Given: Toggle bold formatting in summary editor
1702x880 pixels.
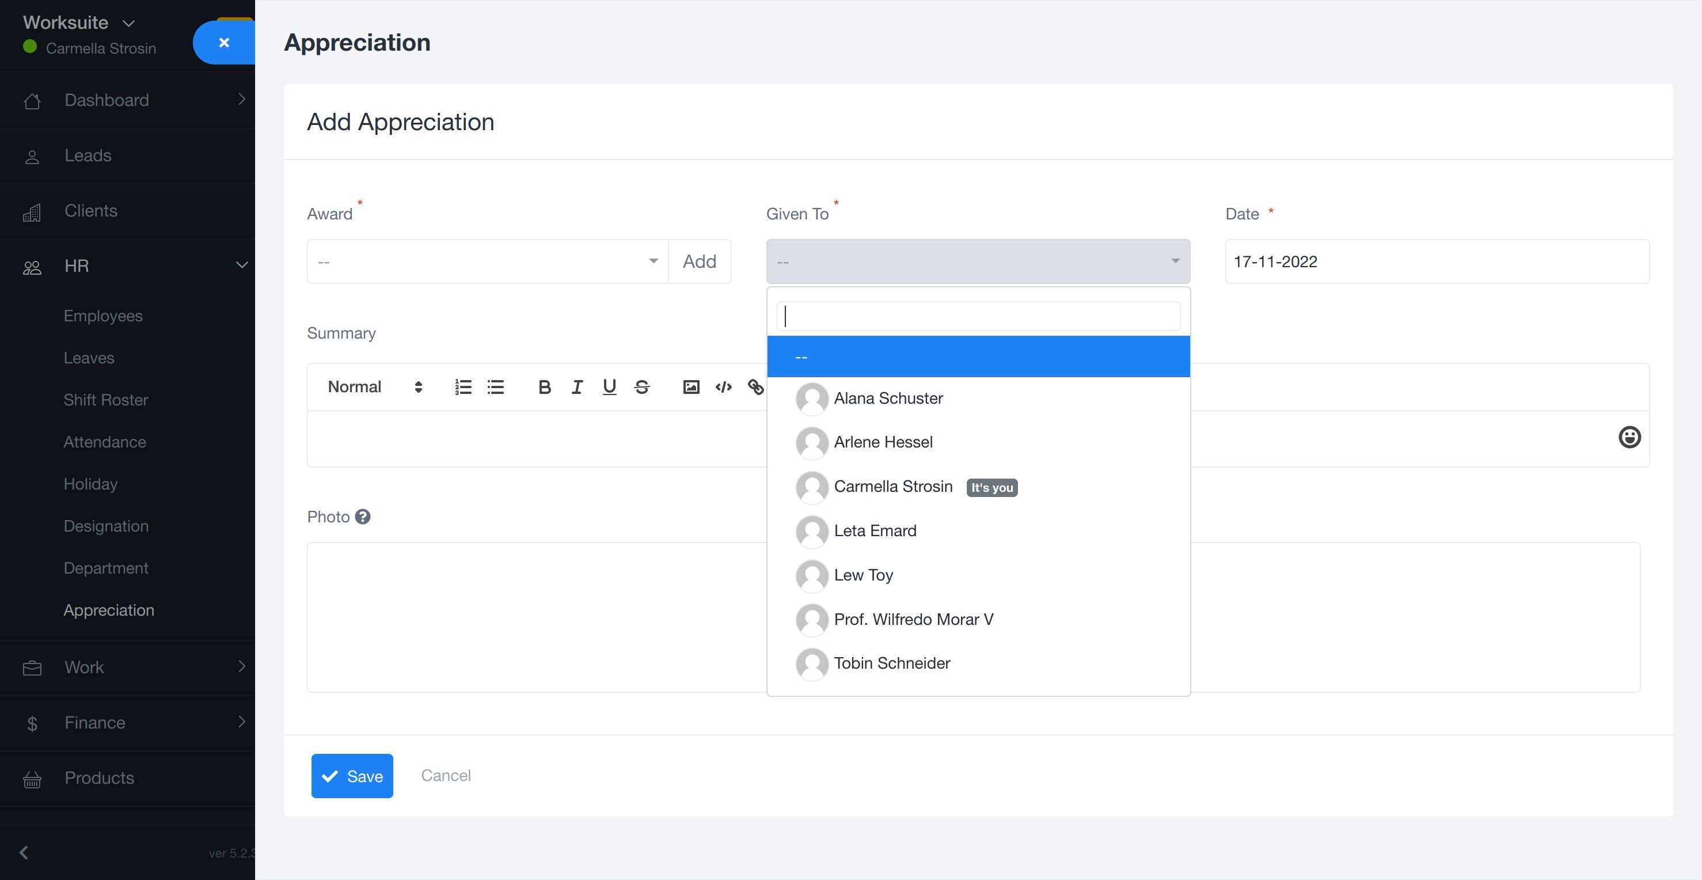Looking at the screenshot, I should click(544, 387).
